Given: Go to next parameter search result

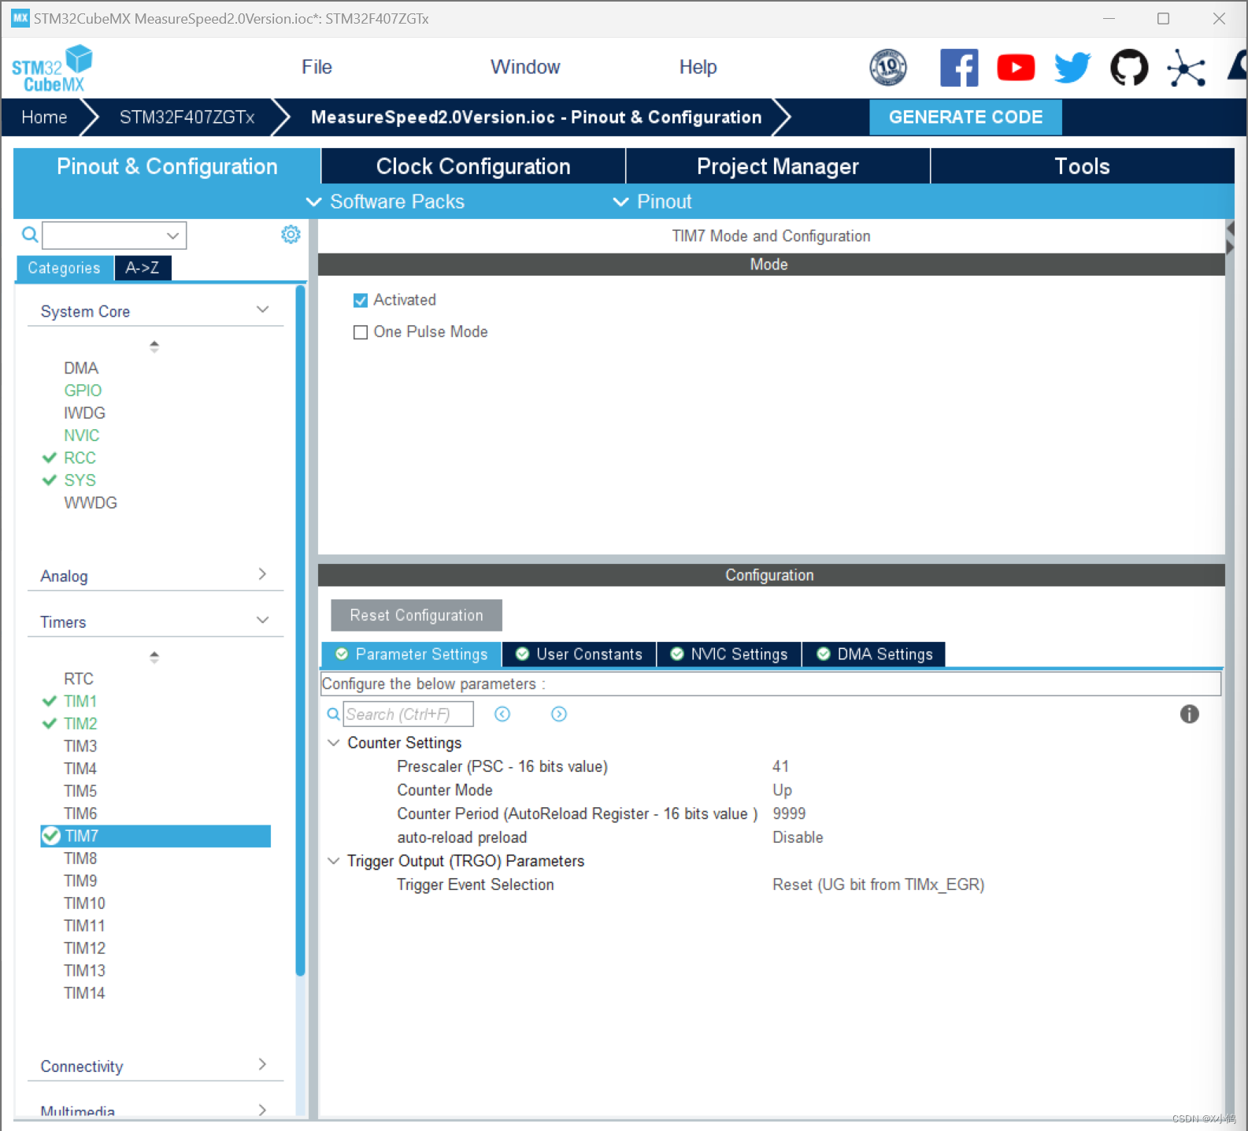Looking at the screenshot, I should pyautogui.click(x=559, y=714).
